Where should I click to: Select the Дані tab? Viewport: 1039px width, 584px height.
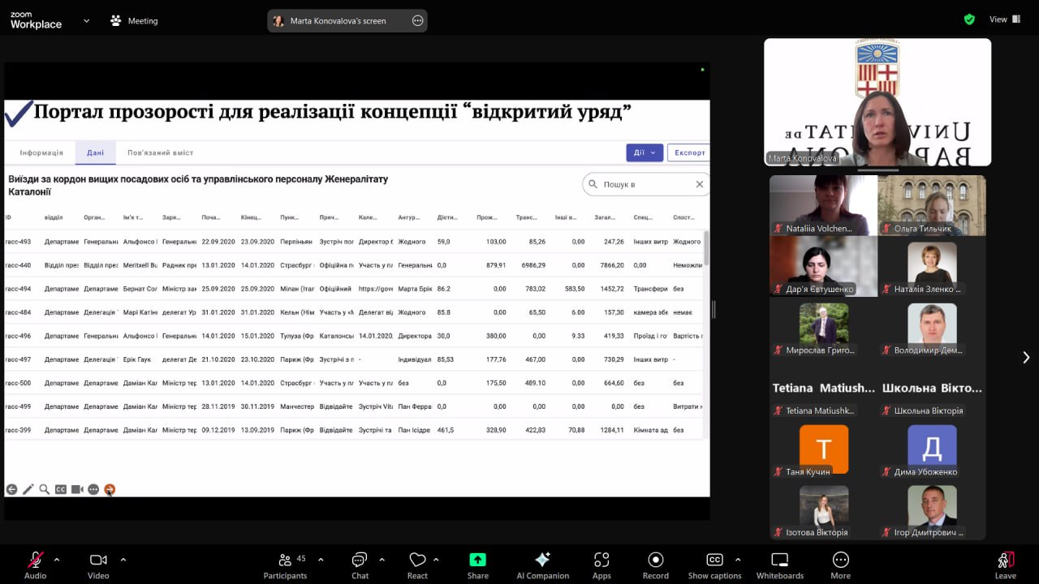pyautogui.click(x=96, y=152)
